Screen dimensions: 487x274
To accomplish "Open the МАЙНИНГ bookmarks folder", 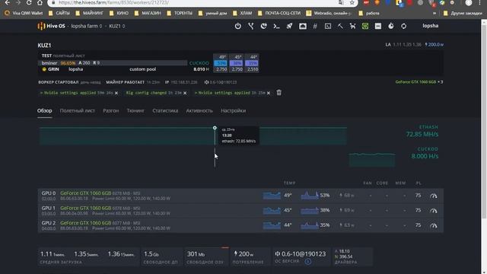I will pyautogui.click(x=90, y=14).
